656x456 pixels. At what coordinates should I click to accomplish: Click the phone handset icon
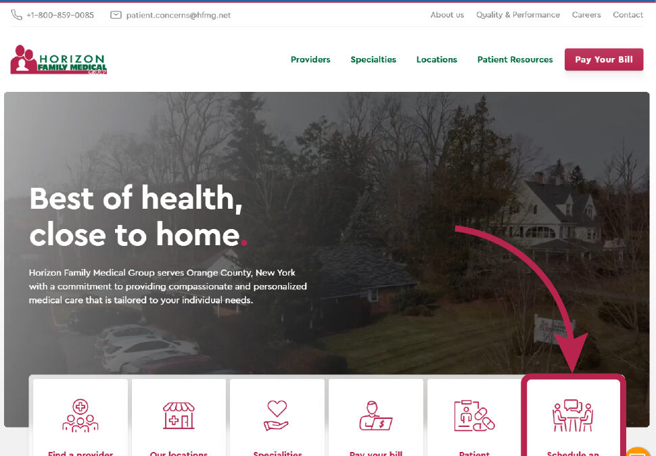click(x=16, y=15)
